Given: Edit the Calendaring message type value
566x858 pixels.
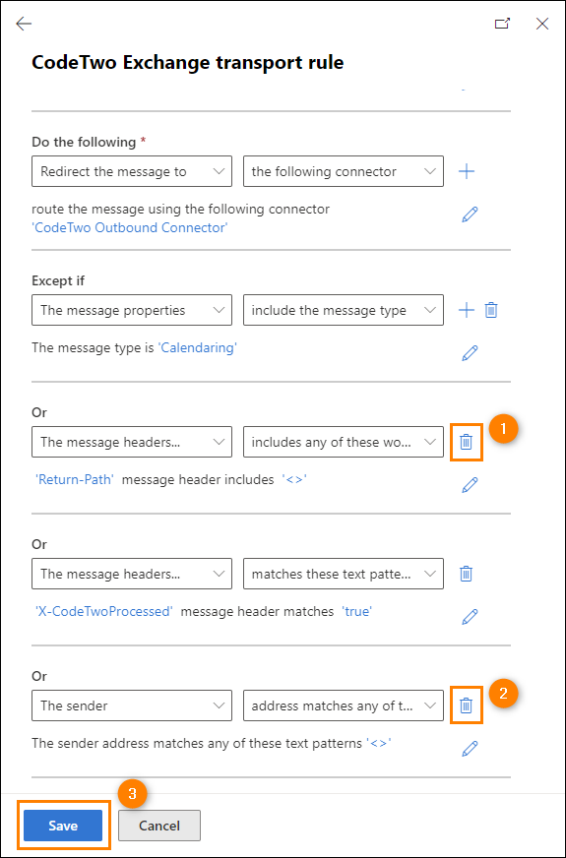Looking at the screenshot, I should (x=470, y=353).
